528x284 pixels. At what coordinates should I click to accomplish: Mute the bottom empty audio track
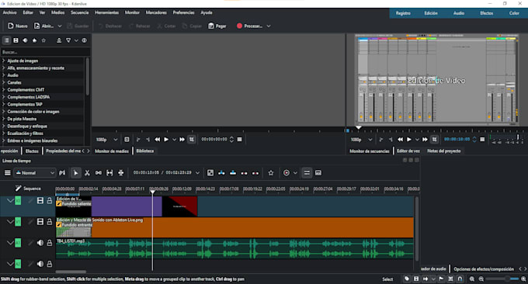40,264
